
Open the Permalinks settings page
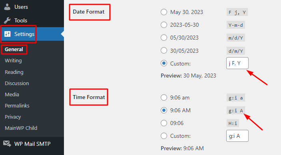point(17,106)
